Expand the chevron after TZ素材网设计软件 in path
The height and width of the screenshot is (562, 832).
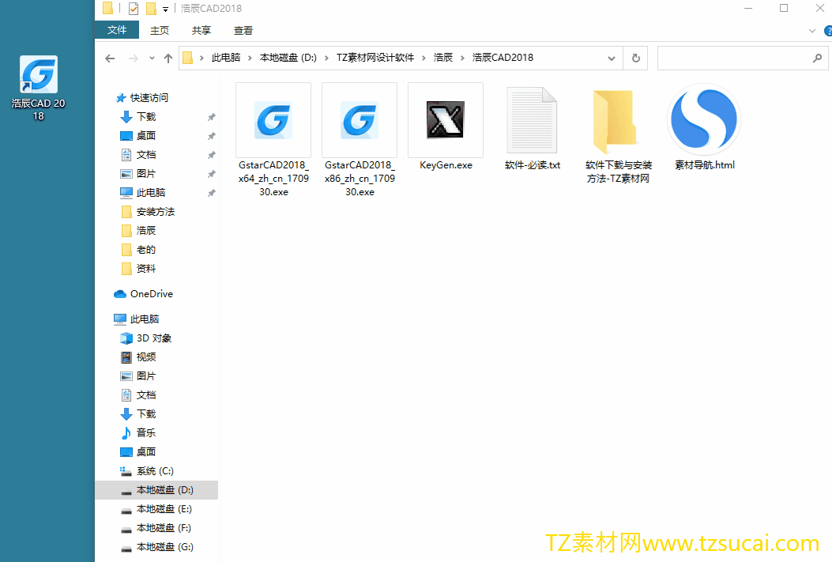point(424,58)
